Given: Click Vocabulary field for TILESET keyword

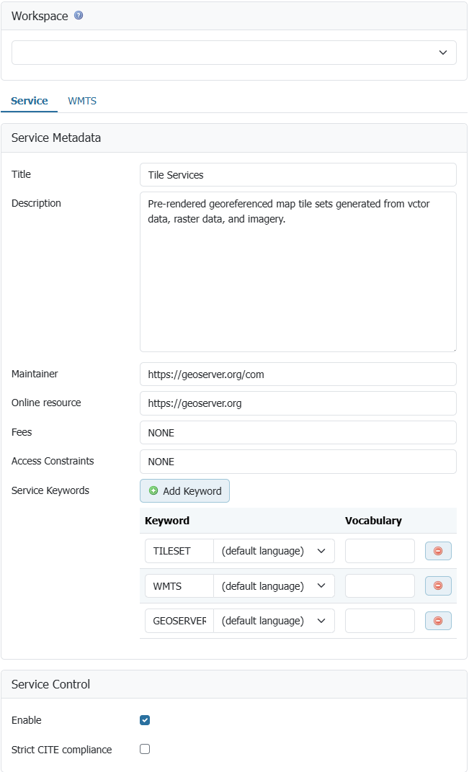Looking at the screenshot, I should coord(380,552).
